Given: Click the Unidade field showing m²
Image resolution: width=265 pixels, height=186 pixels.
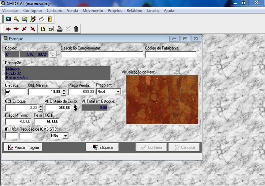Looking at the screenshot, I should (16, 92).
